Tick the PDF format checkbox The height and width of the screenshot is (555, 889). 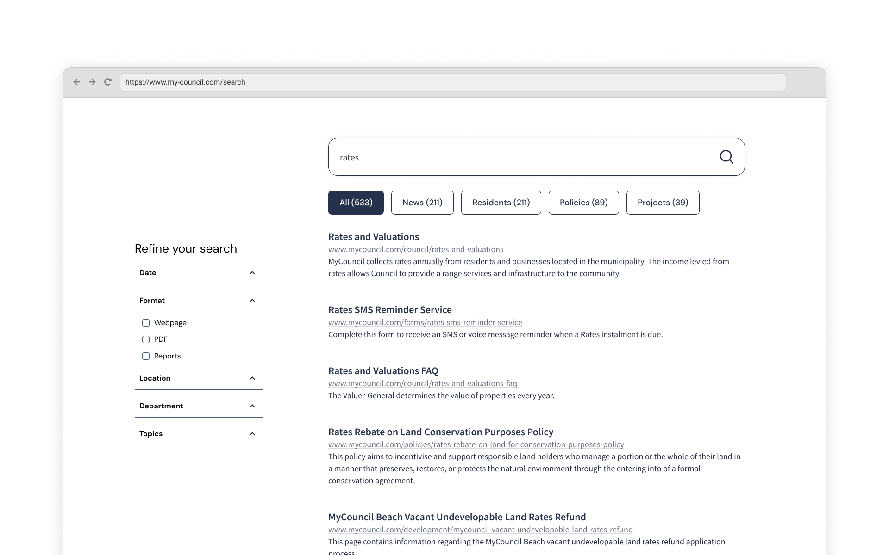point(146,339)
